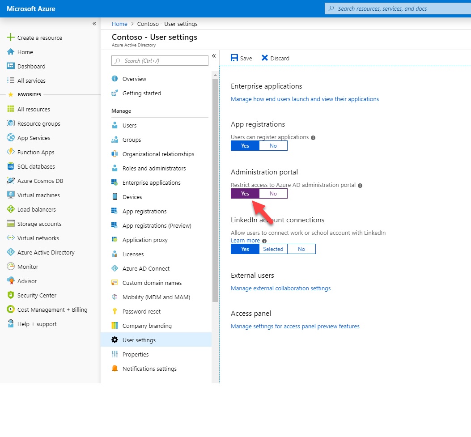Click the Create a resource plus icon
The image size is (471, 437).
pyautogui.click(x=11, y=37)
